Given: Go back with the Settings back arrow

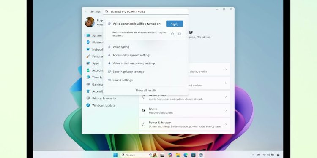Looking at the screenshot, I should pos(86,11).
